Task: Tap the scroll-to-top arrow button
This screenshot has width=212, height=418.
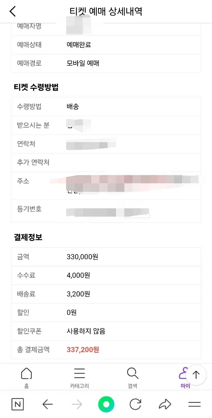Action: coord(196,375)
